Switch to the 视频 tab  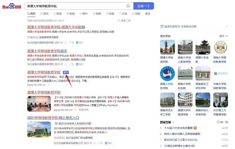[x=58, y=14]
